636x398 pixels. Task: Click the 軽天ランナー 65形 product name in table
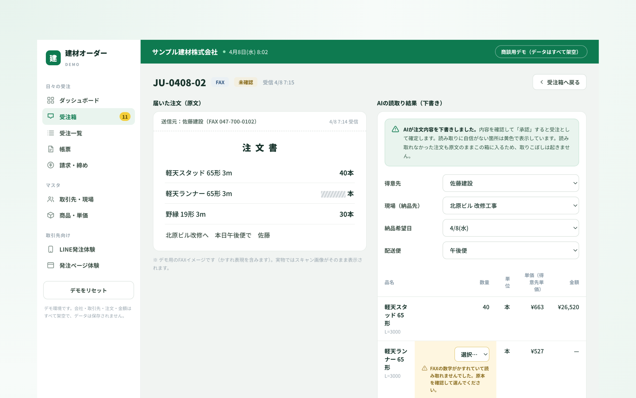(x=396, y=359)
